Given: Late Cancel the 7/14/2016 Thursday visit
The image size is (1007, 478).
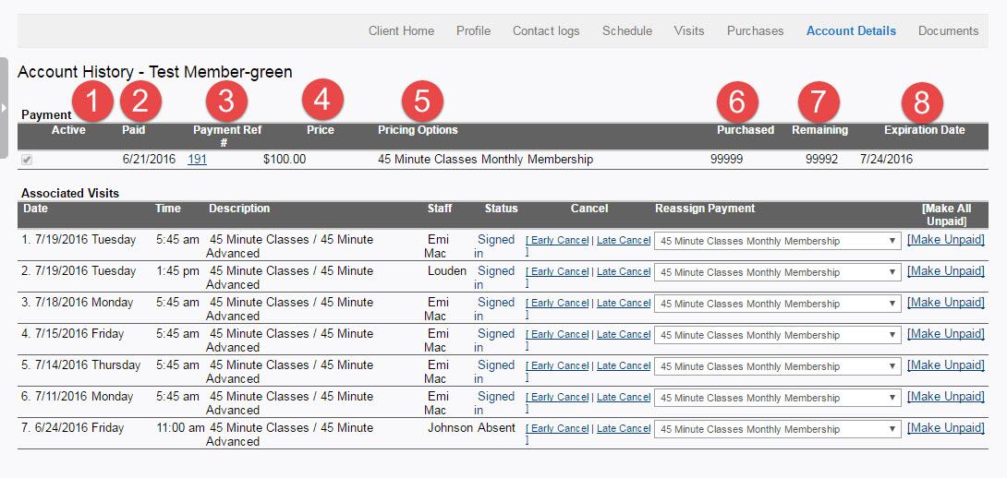Looking at the screenshot, I should pos(624,365).
